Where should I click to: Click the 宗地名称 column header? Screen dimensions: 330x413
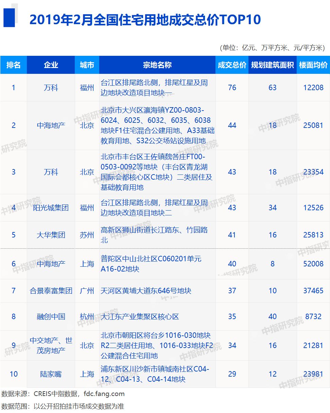[x=157, y=65]
